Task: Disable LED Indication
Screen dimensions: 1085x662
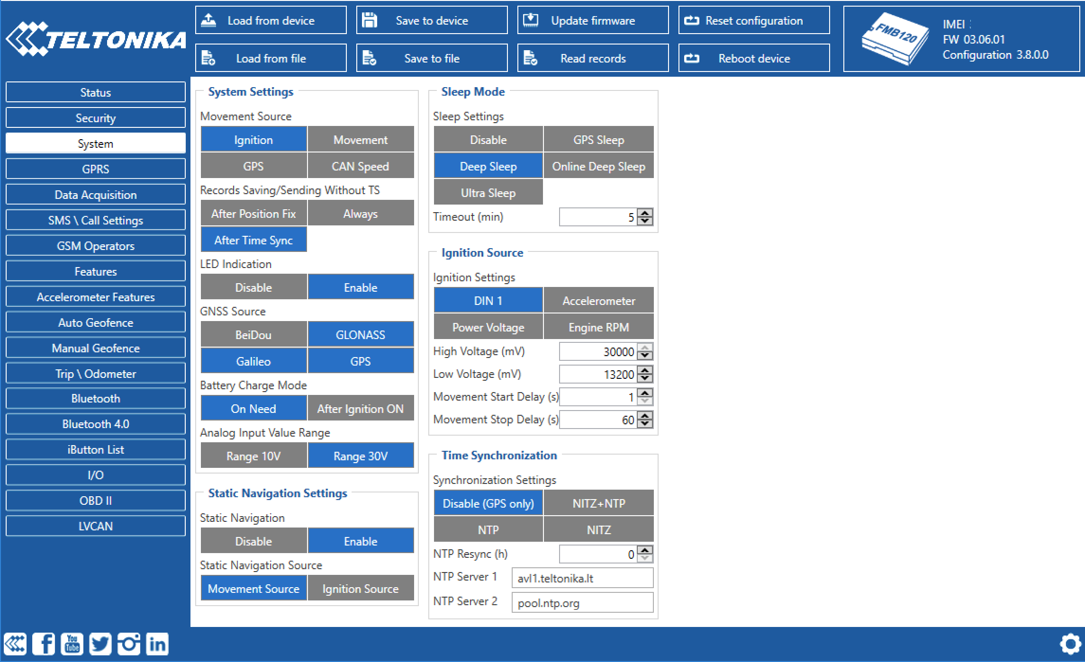Action: (x=253, y=287)
